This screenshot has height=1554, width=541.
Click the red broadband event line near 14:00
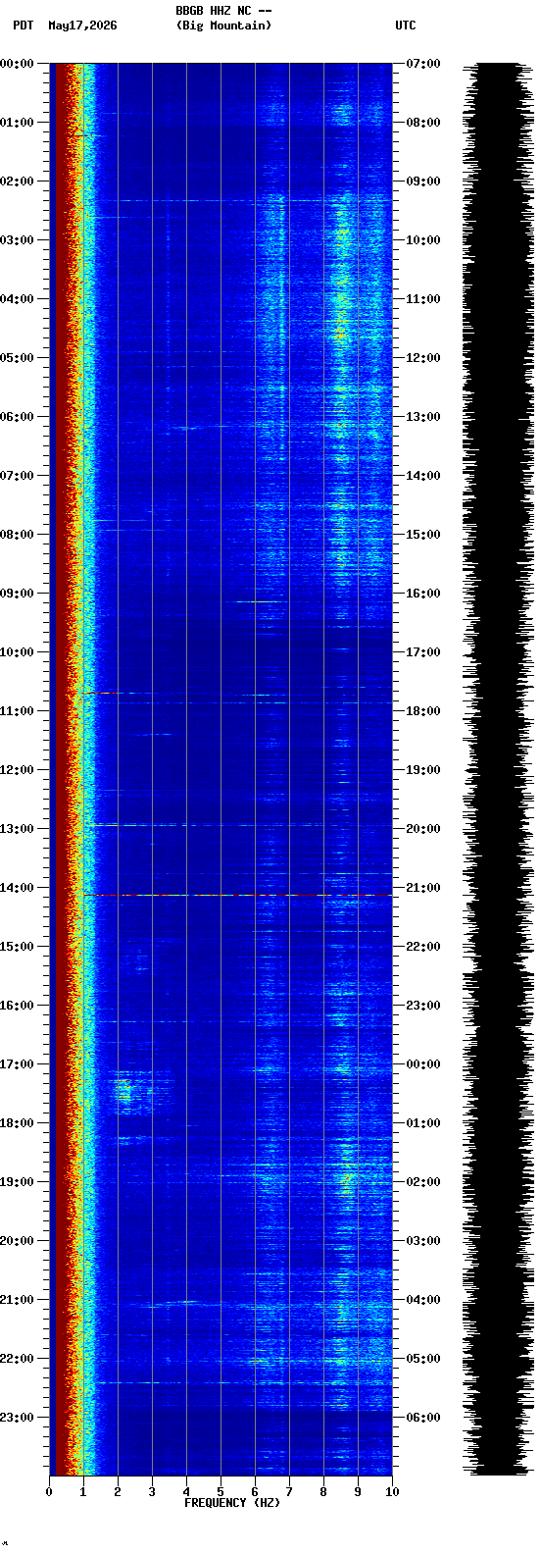point(237,895)
